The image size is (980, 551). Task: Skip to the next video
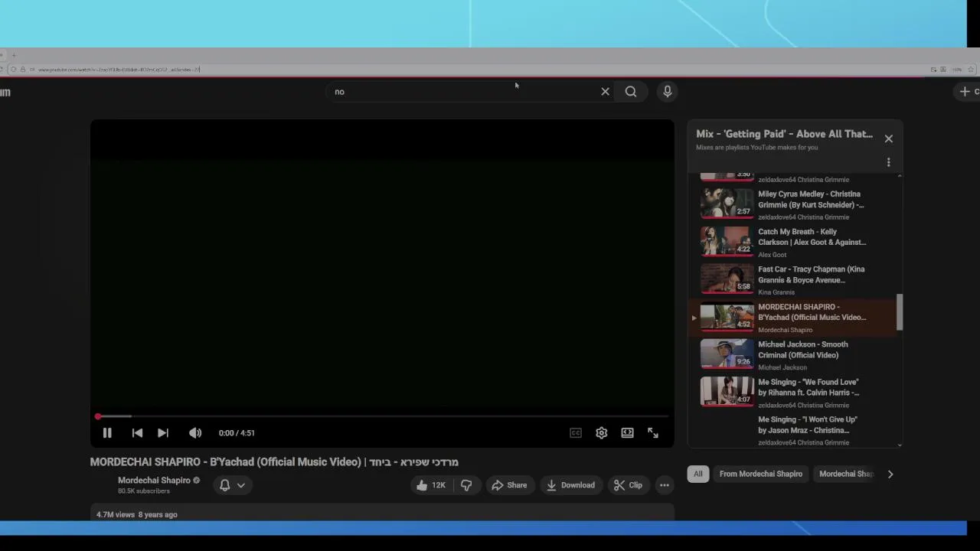(x=163, y=433)
